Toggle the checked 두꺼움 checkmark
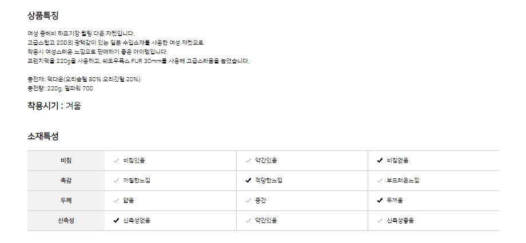526x243 pixels. pos(380,201)
